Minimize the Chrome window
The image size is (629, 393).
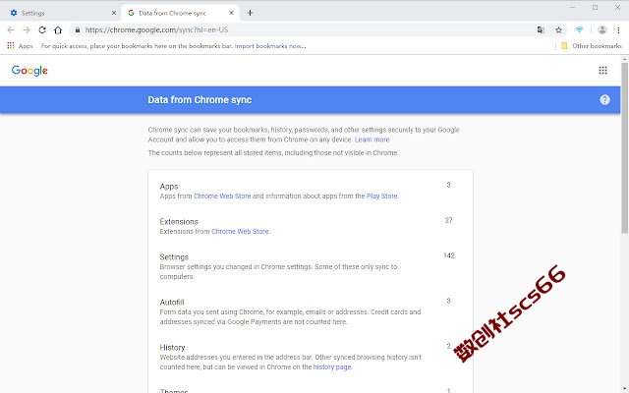[x=572, y=8]
